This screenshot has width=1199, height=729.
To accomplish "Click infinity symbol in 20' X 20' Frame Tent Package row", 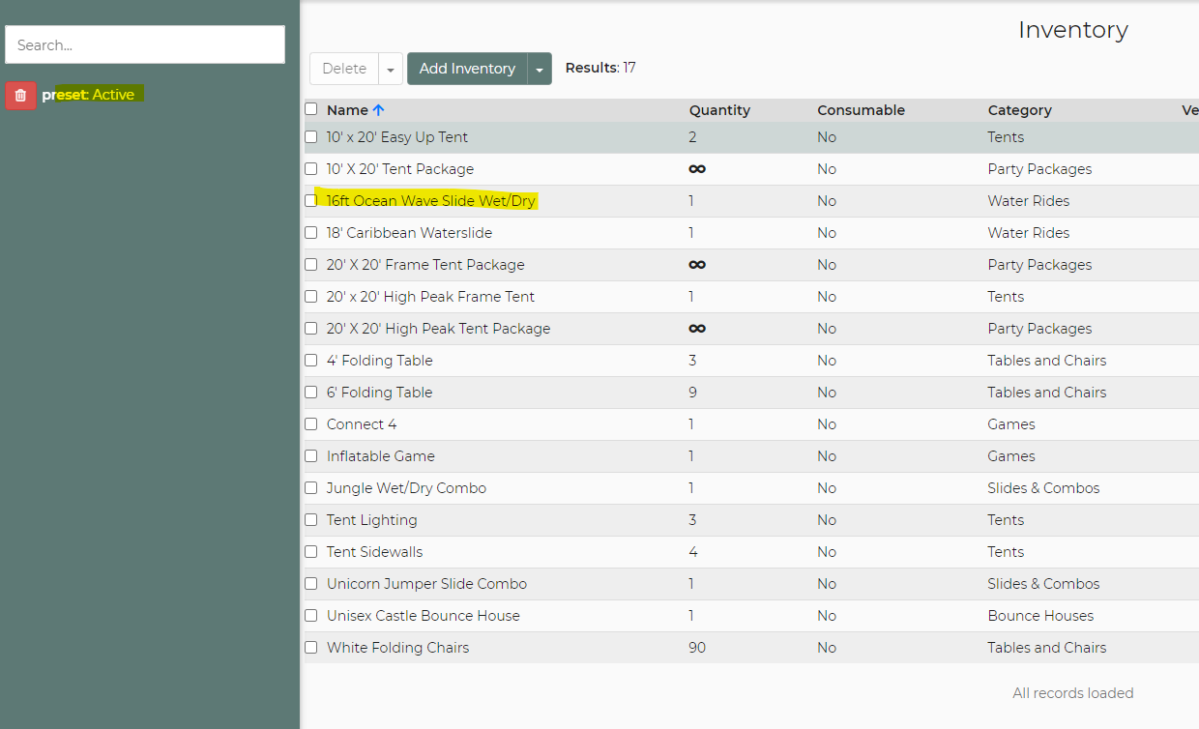I will pyautogui.click(x=696, y=265).
